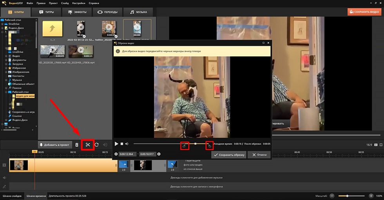This screenshot has width=384, height=200.
Task: Select clip 2022-02-04 12-21-52 thumbnail
Action: [81, 29]
